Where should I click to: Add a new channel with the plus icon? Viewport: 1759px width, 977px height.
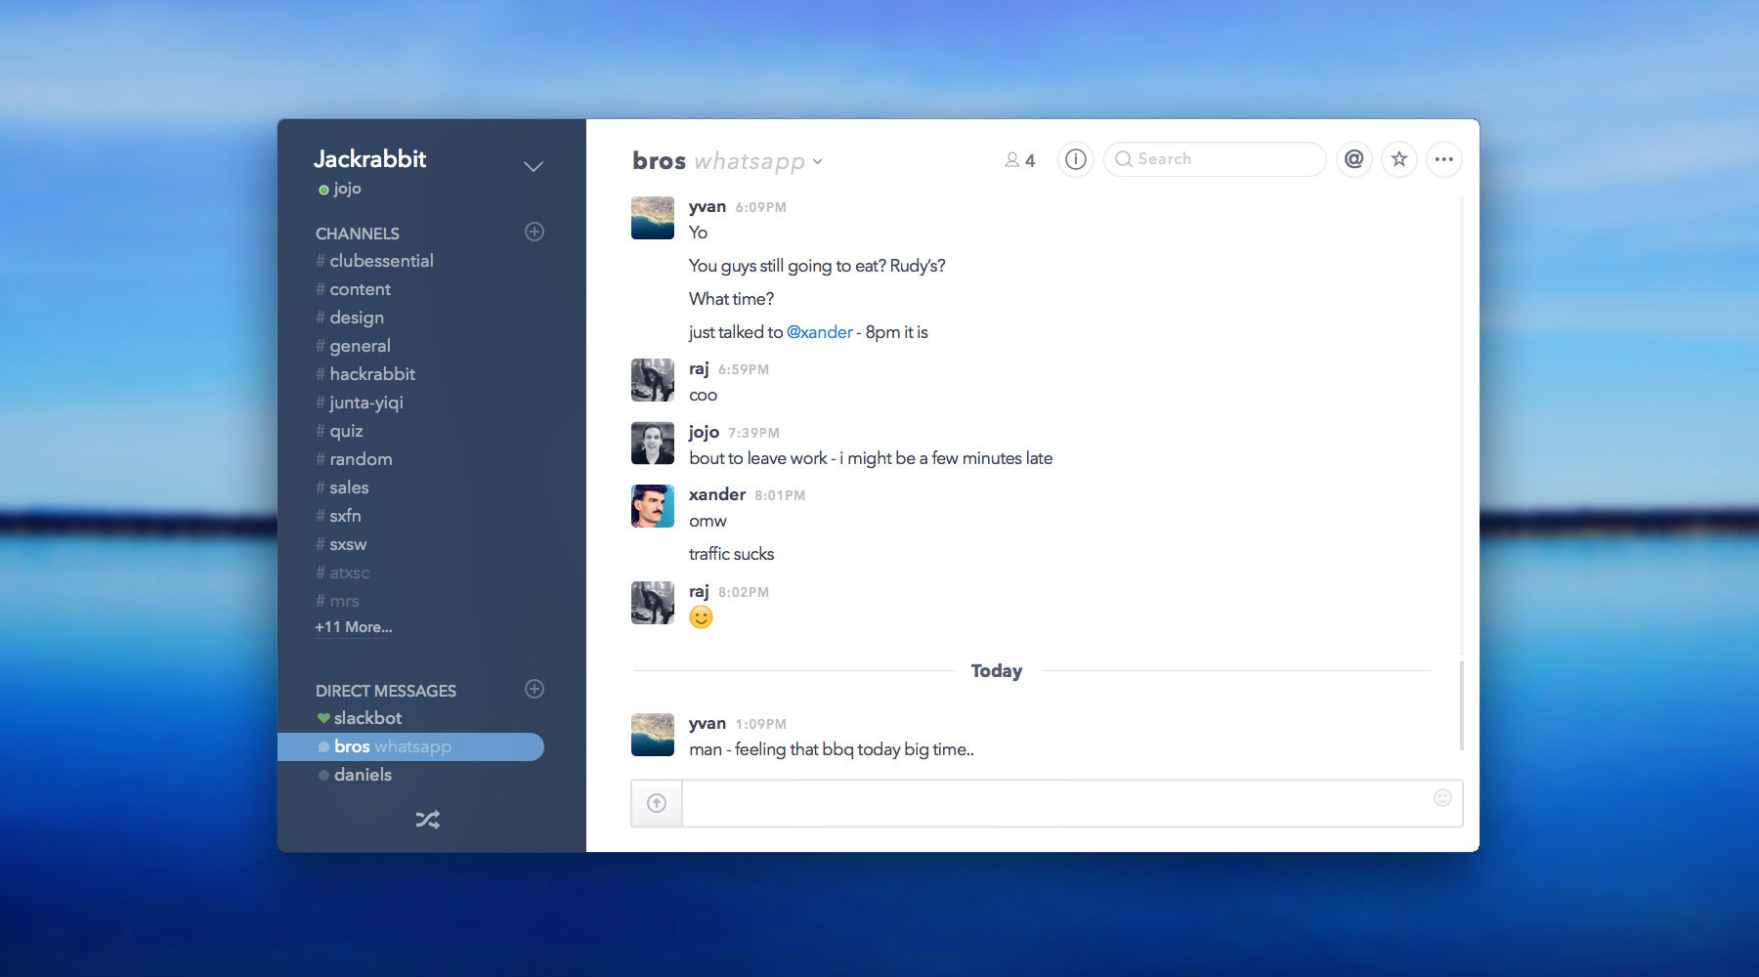(534, 232)
